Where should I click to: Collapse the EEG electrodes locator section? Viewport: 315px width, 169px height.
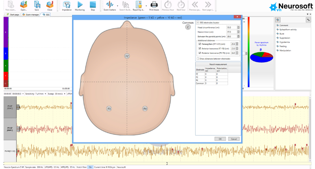tap(198, 23)
